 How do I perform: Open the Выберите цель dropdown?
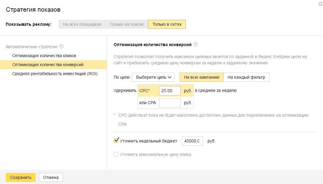153,77
